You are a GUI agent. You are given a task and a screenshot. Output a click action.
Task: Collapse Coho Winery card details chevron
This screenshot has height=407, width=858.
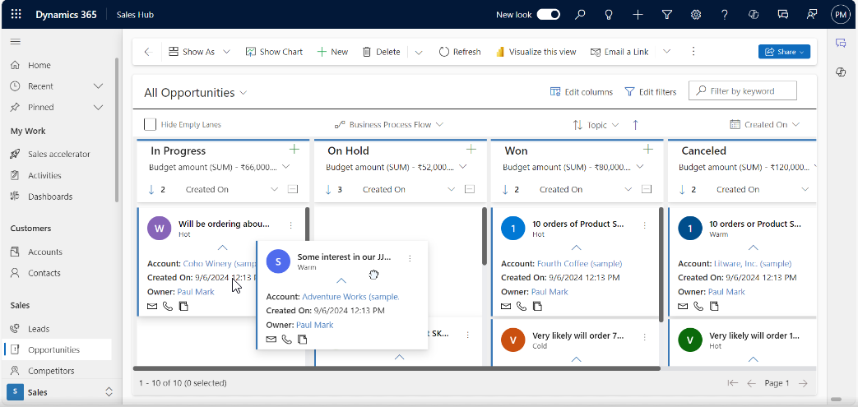tap(222, 247)
